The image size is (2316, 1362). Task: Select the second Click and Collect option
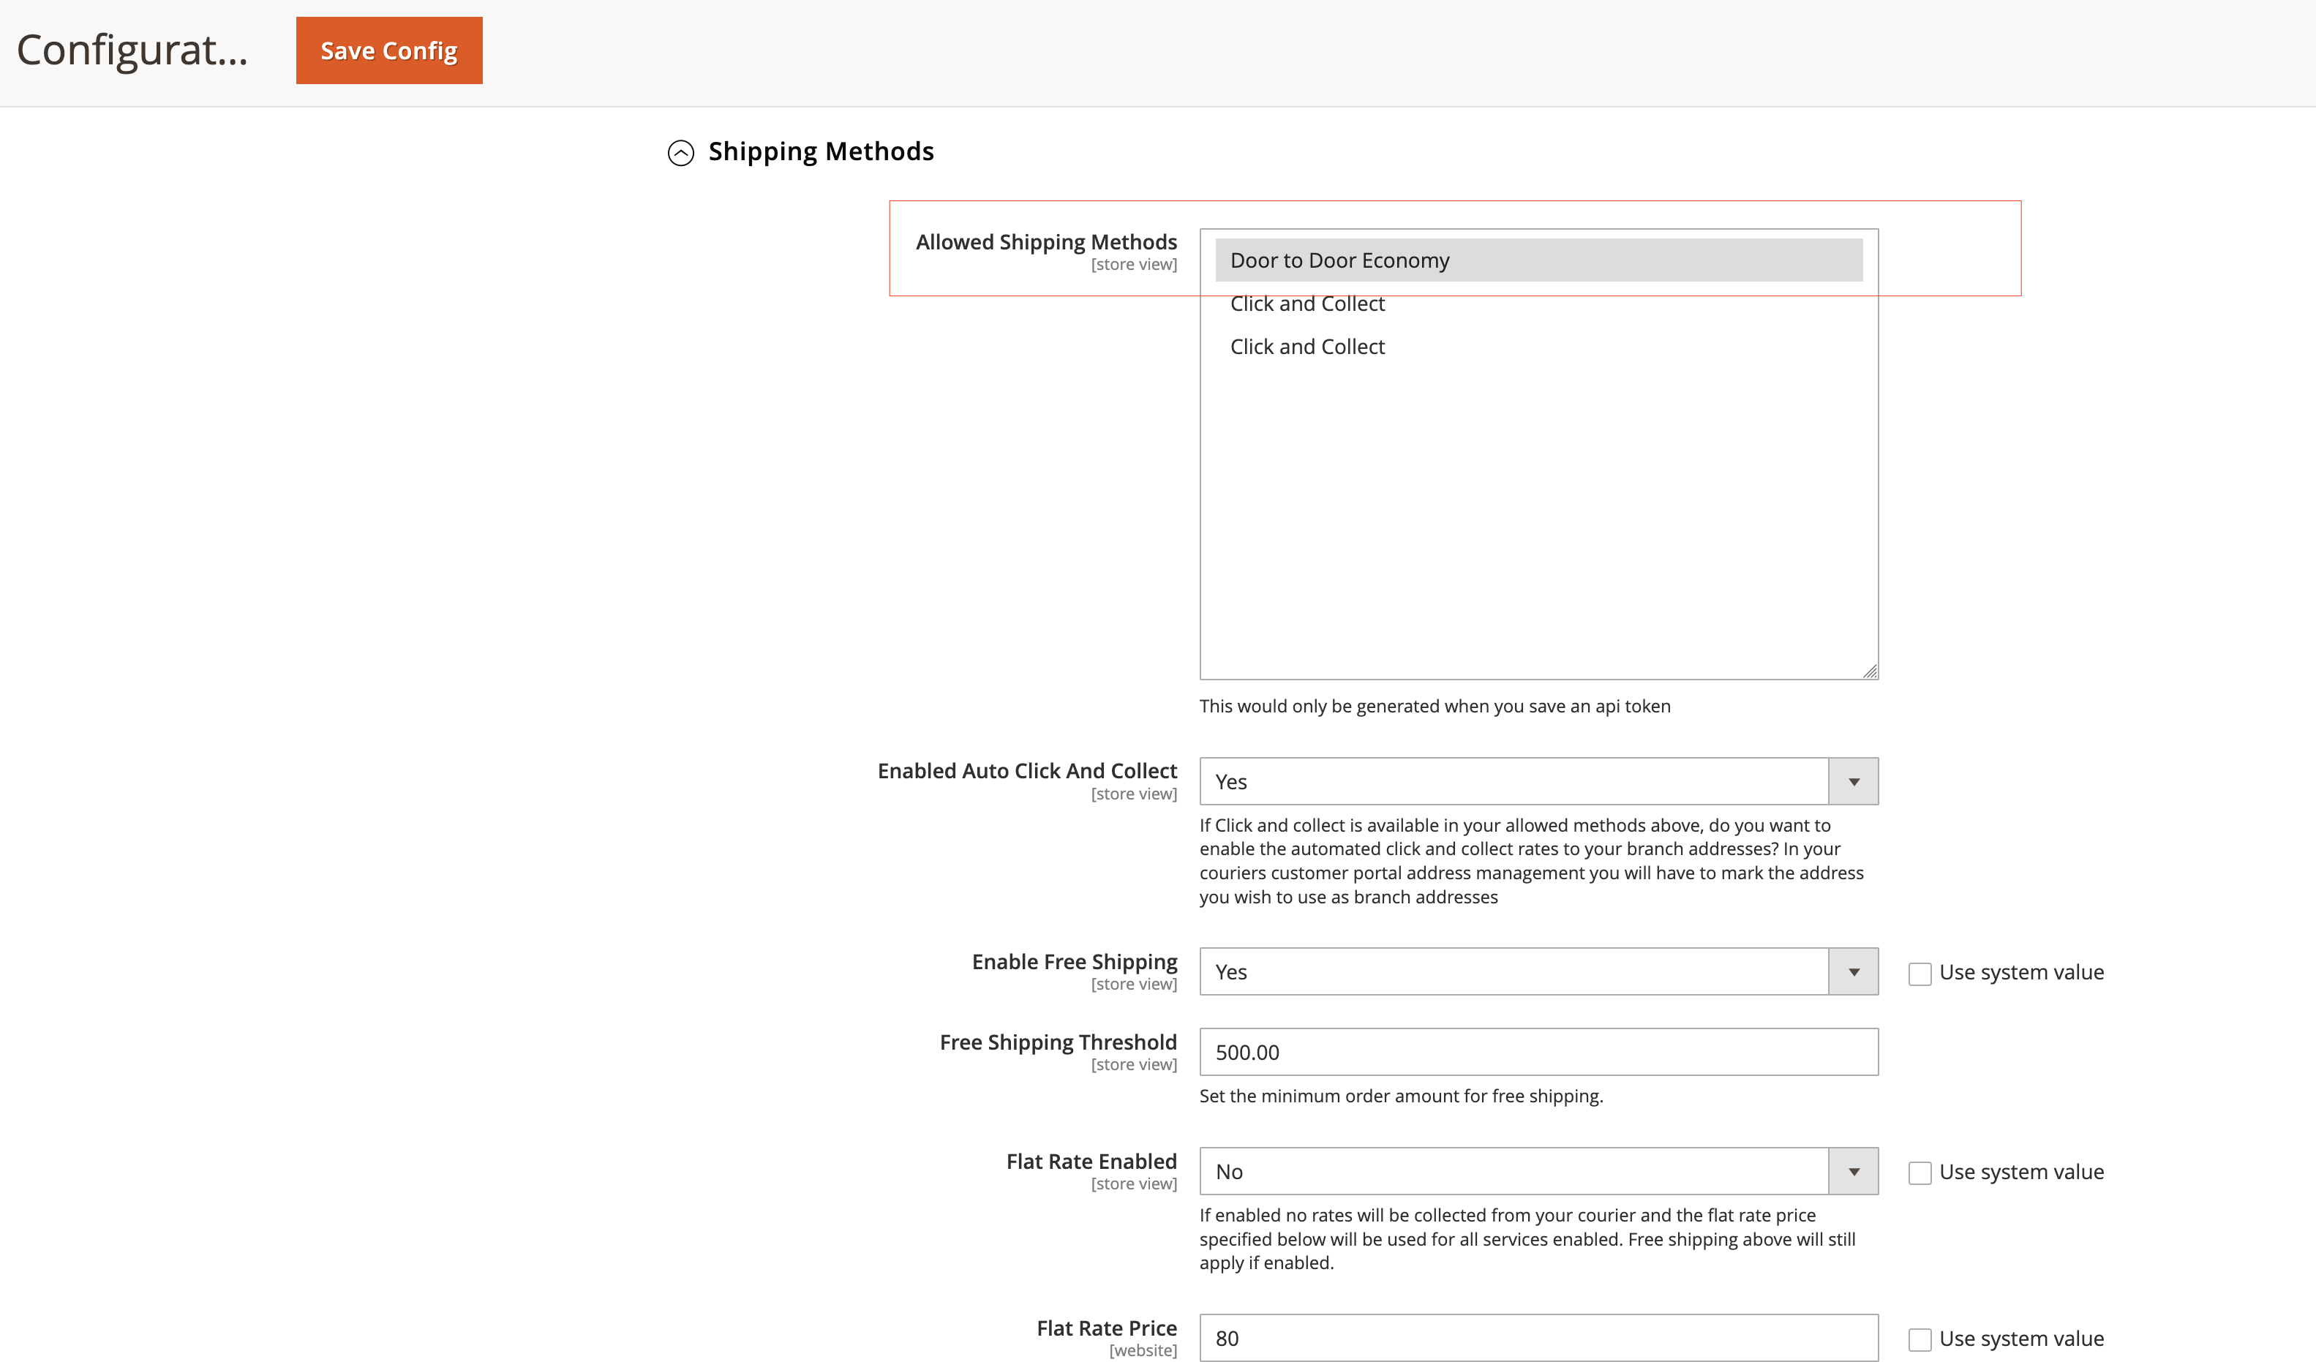[1307, 347]
